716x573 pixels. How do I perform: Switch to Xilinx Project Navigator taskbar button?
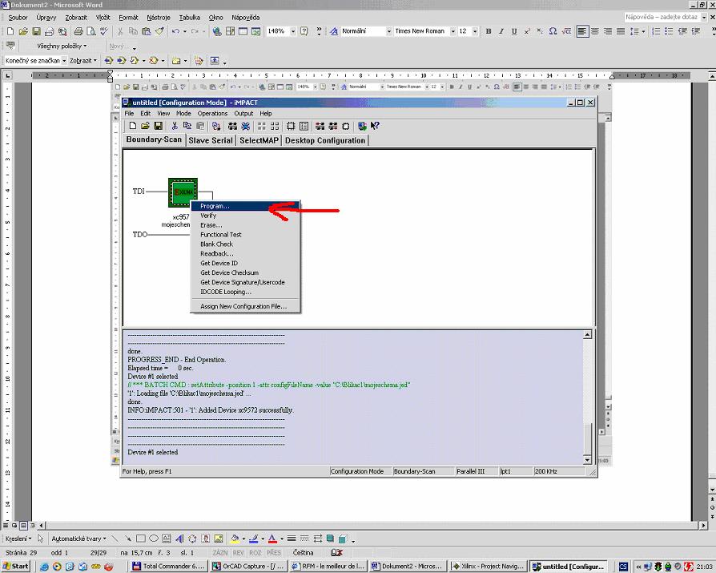click(x=488, y=566)
